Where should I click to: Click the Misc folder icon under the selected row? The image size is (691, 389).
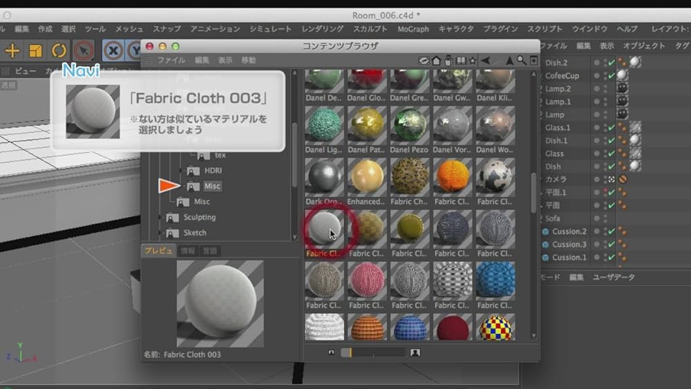[x=183, y=202]
